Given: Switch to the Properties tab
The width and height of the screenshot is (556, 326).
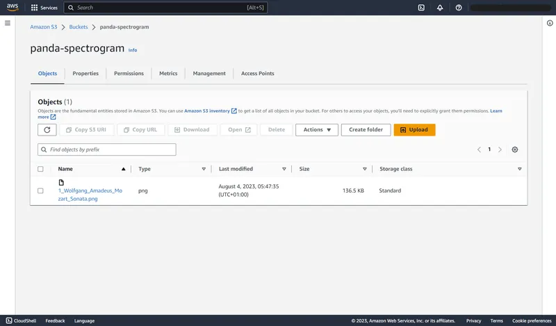Looking at the screenshot, I should 85,74.
